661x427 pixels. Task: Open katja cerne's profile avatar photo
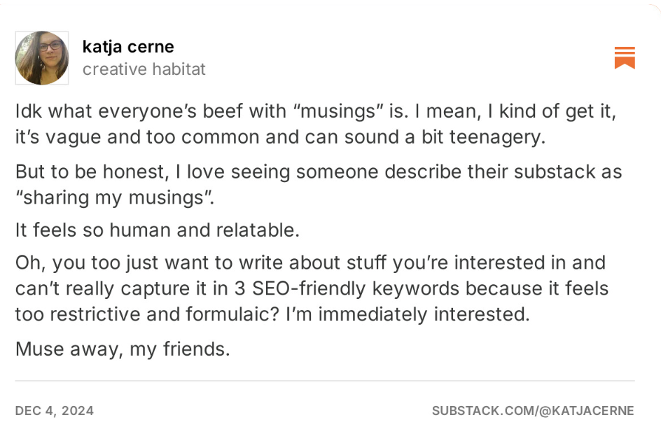click(42, 58)
